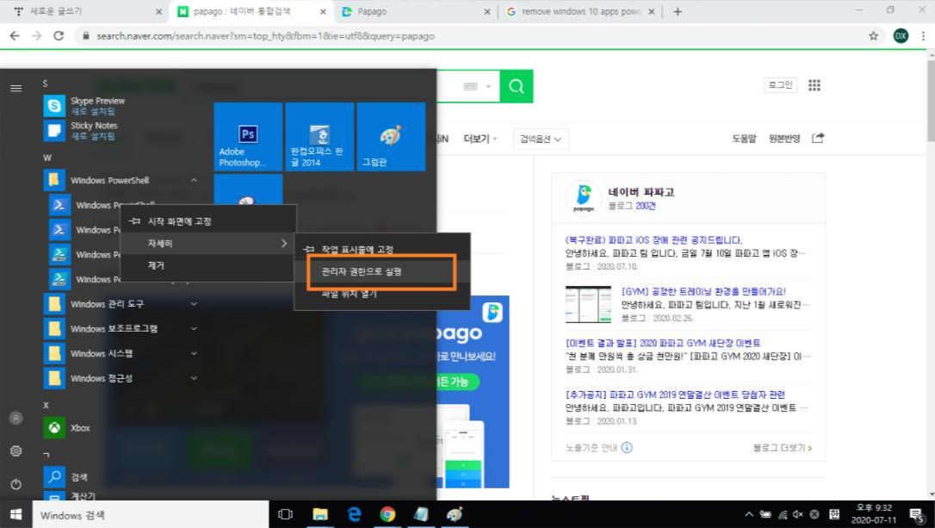Expand Windows 시스템 folder
The width and height of the screenshot is (935, 528).
coord(194,353)
